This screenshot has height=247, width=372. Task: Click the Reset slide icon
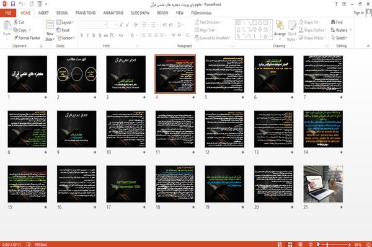click(x=59, y=30)
